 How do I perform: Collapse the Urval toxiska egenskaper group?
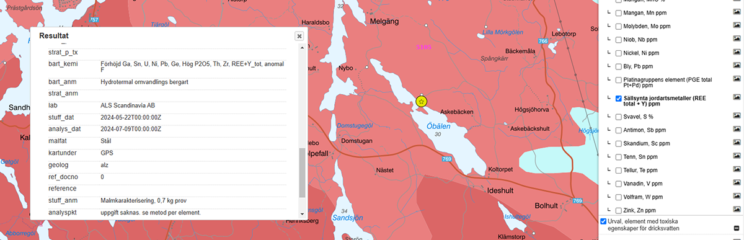point(737,228)
